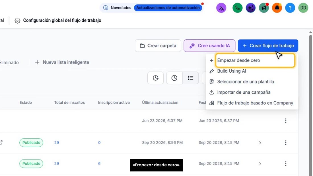Choose Importar de una campaña option
Screen dimensions: 313x176
pos(252,92)
